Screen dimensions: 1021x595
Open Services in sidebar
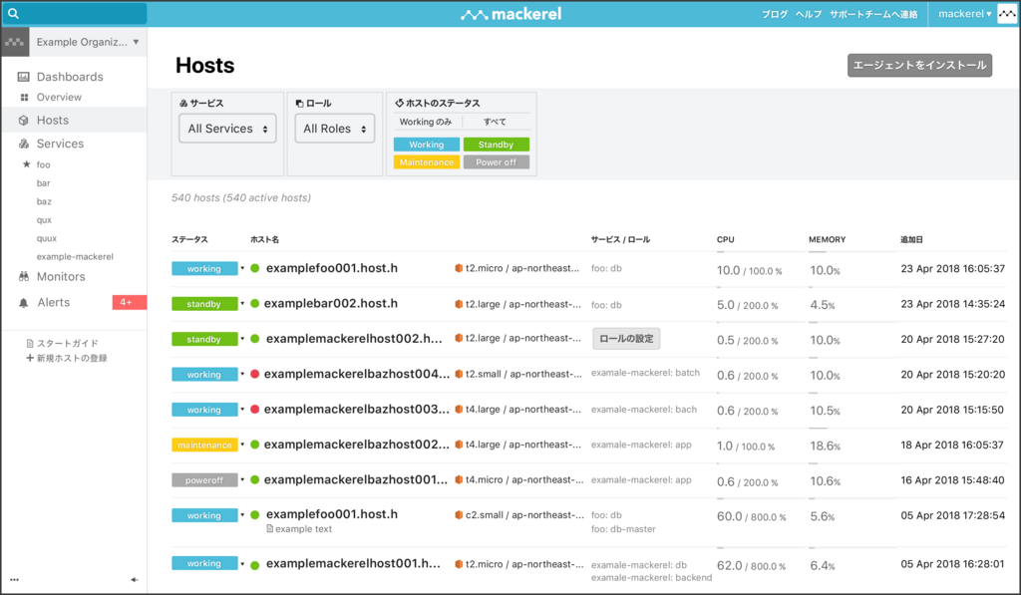point(60,144)
